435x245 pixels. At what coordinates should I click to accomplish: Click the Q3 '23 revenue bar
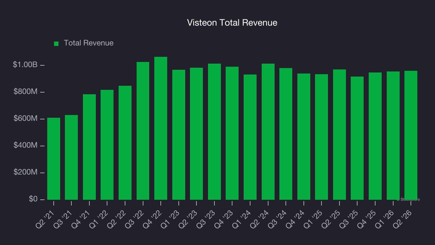(x=214, y=132)
